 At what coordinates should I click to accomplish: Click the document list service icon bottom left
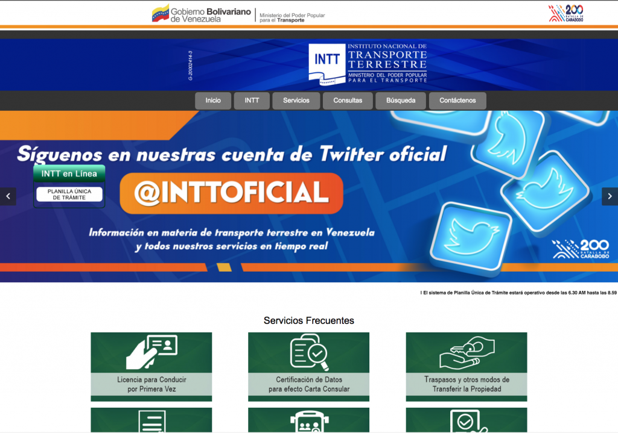point(151,422)
